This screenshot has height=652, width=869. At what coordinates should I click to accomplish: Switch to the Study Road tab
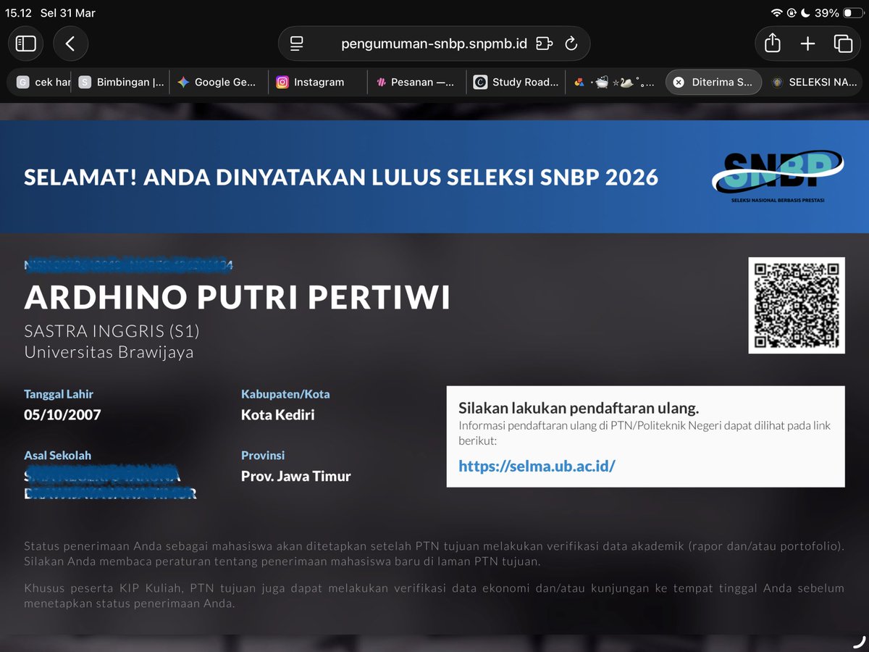516,83
